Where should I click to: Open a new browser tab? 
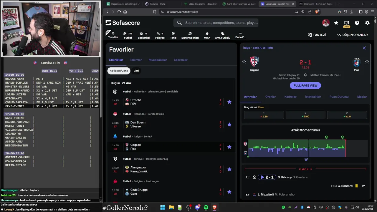point(339,4)
